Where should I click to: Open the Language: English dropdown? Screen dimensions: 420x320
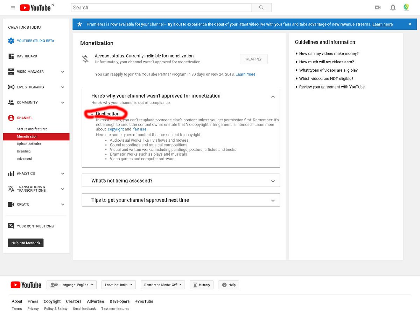coord(71,285)
